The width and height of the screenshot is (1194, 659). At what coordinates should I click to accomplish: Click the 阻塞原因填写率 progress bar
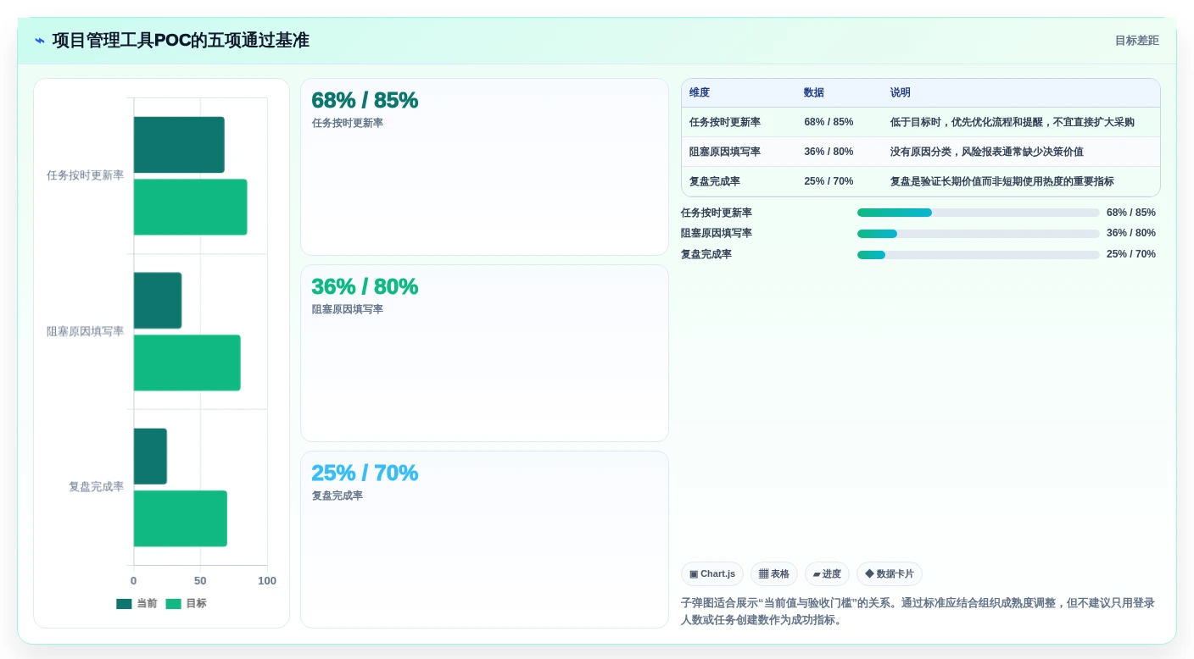(x=979, y=234)
